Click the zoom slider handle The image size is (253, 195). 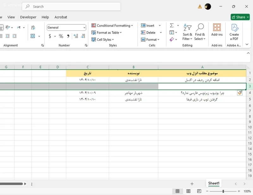223,191
